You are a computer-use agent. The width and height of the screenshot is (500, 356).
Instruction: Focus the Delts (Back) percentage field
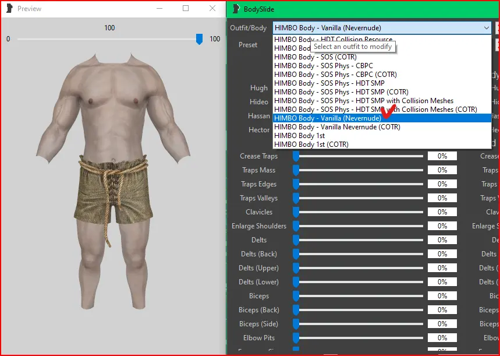[x=442, y=254]
